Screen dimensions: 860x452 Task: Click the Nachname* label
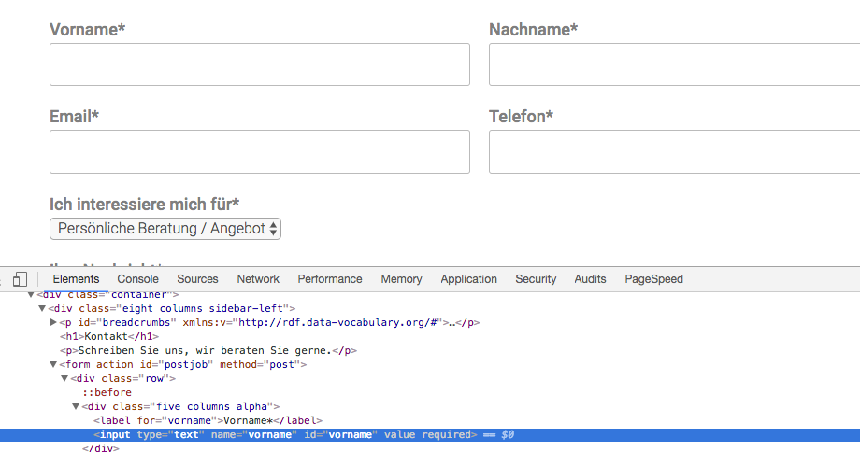(533, 30)
